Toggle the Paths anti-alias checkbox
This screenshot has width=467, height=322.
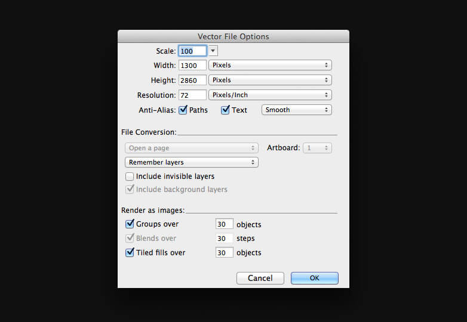click(x=183, y=110)
